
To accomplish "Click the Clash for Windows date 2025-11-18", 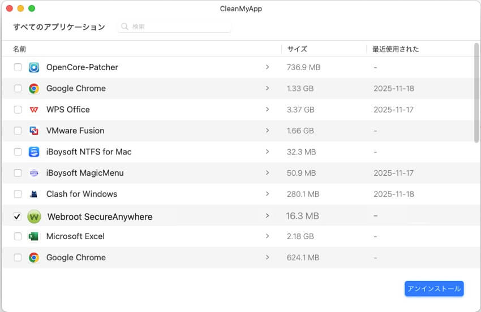I will (x=394, y=194).
